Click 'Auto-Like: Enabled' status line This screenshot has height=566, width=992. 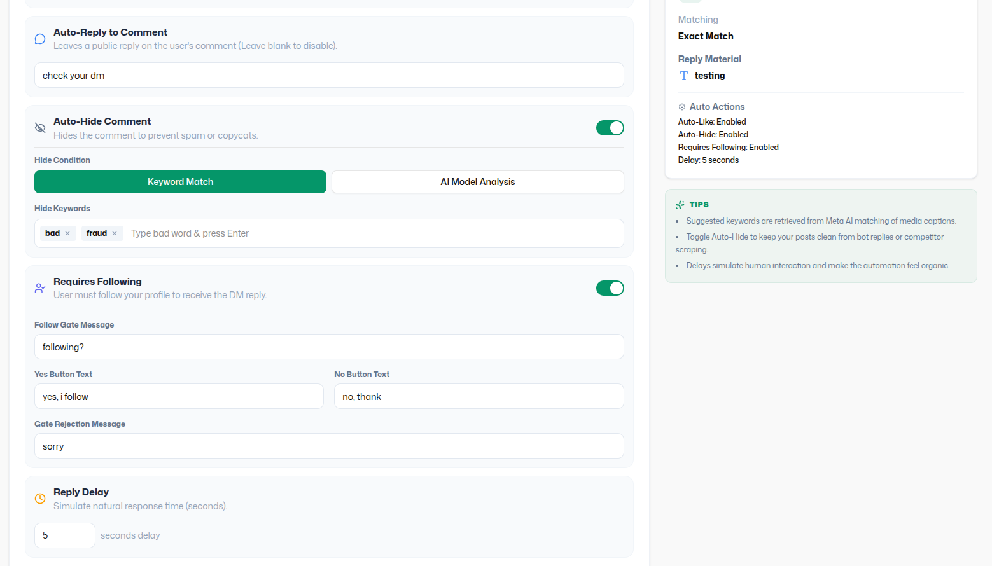712,121
